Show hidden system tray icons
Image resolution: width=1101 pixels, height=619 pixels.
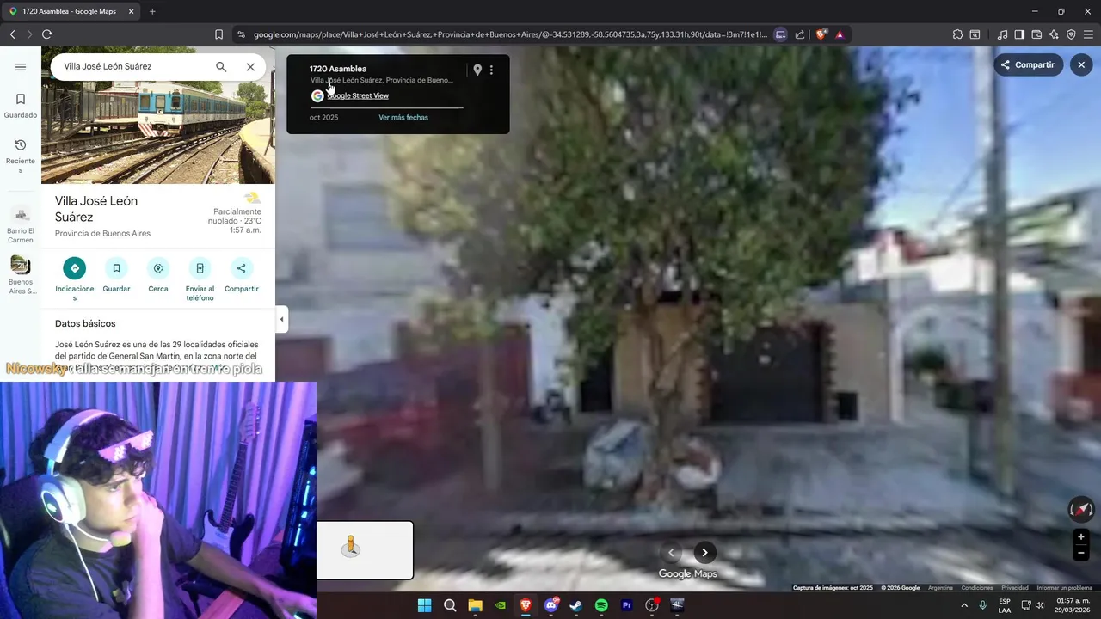point(963,605)
